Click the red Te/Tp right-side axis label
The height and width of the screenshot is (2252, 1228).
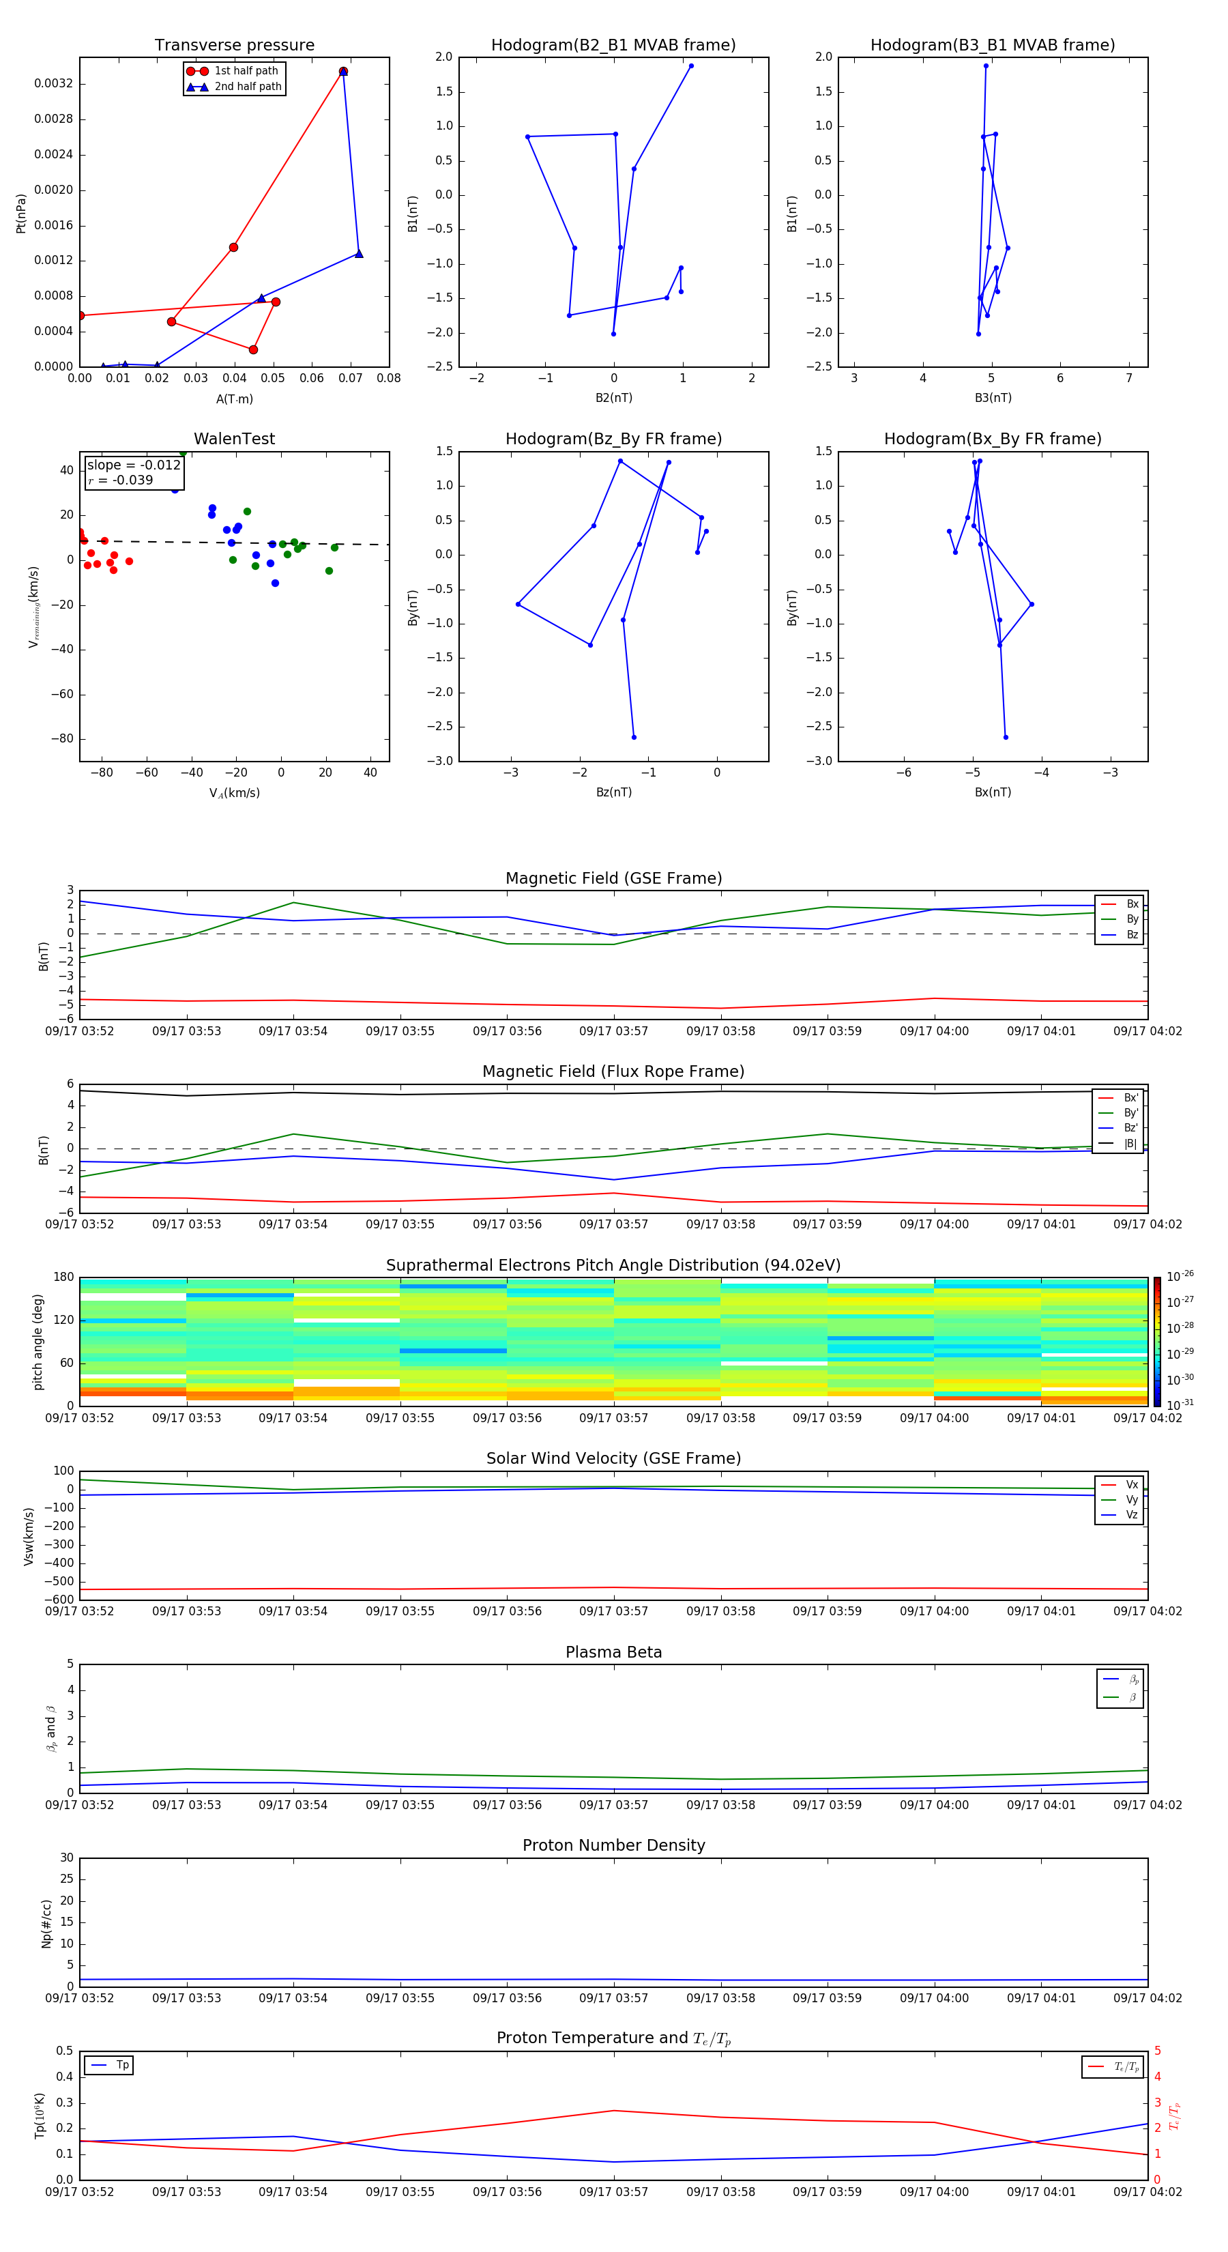[1174, 2116]
